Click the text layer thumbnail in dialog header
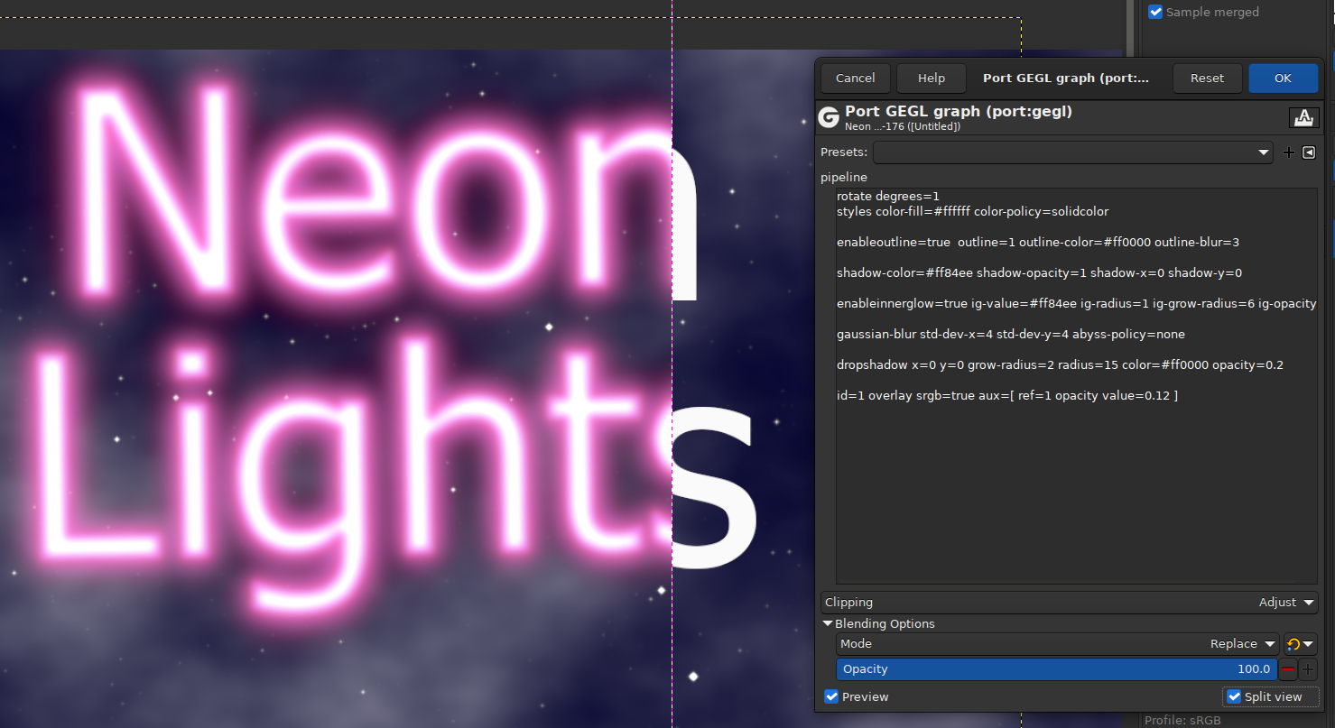Viewport: 1335px width, 728px height. (x=1303, y=117)
